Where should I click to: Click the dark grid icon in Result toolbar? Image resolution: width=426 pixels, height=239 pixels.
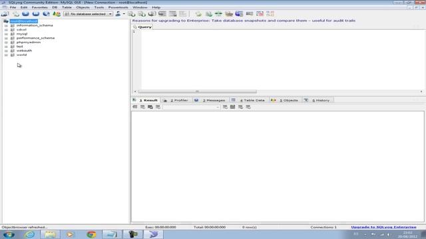[x=232, y=107]
